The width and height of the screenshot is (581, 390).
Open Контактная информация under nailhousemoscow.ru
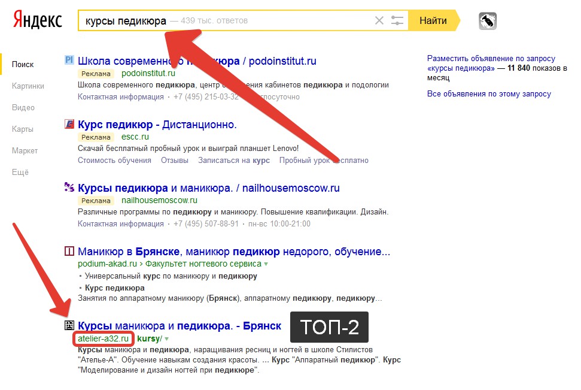(x=120, y=224)
